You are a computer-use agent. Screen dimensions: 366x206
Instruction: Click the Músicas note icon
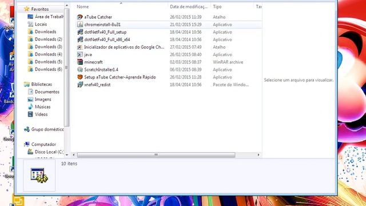[x=30, y=107]
